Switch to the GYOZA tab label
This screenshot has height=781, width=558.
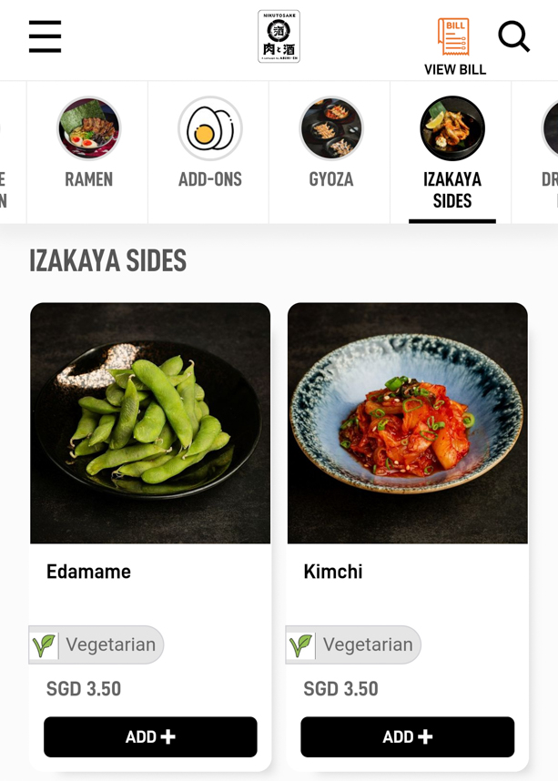tap(331, 179)
